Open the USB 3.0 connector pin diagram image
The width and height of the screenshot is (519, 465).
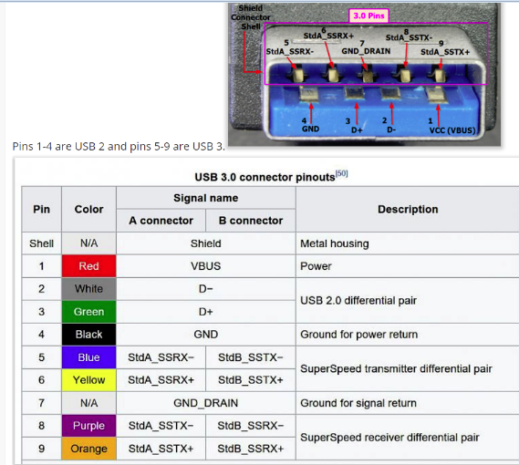[364, 75]
